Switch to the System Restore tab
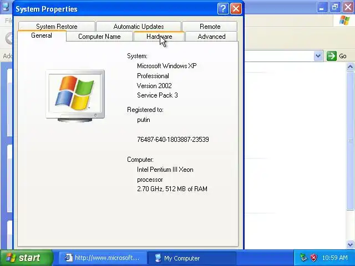 click(57, 26)
